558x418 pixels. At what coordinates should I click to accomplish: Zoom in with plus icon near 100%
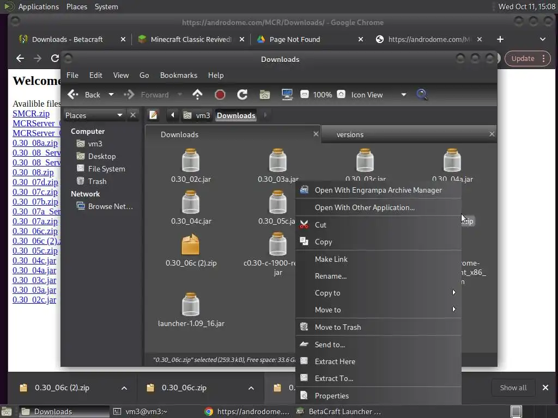tap(341, 95)
